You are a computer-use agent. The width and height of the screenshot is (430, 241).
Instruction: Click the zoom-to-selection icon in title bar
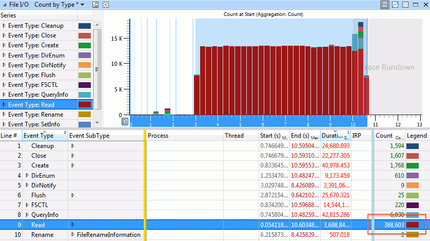pos(106,5)
